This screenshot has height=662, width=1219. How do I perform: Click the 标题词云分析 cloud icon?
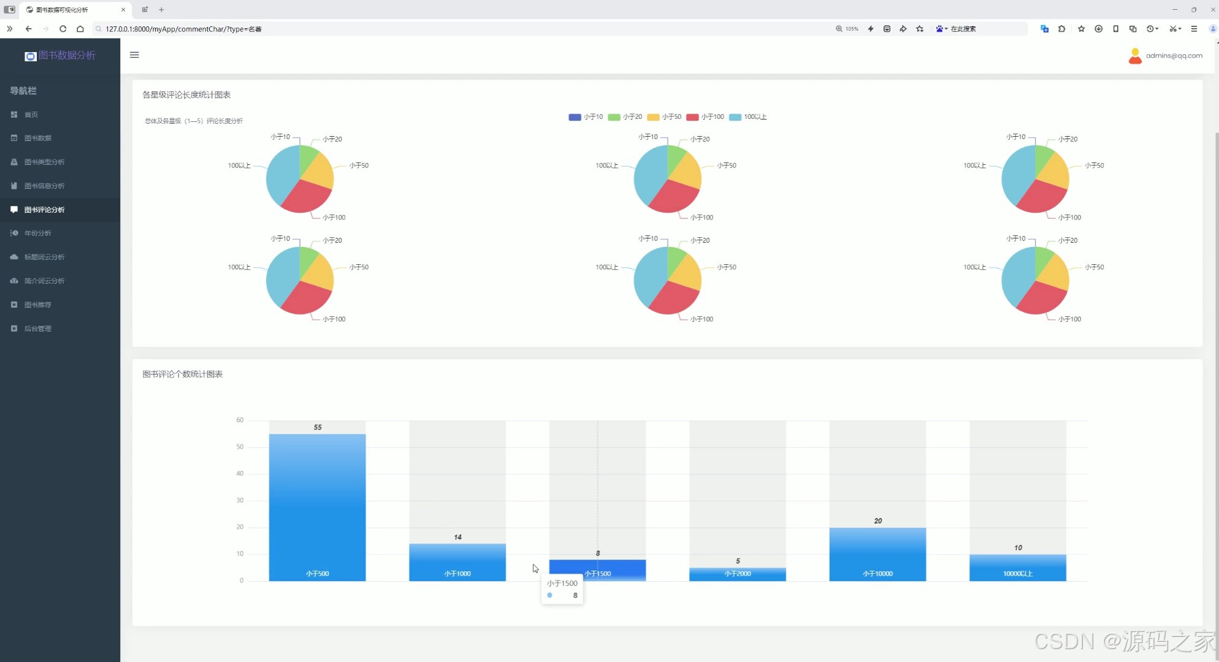pyautogui.click(x=14, y=257)
